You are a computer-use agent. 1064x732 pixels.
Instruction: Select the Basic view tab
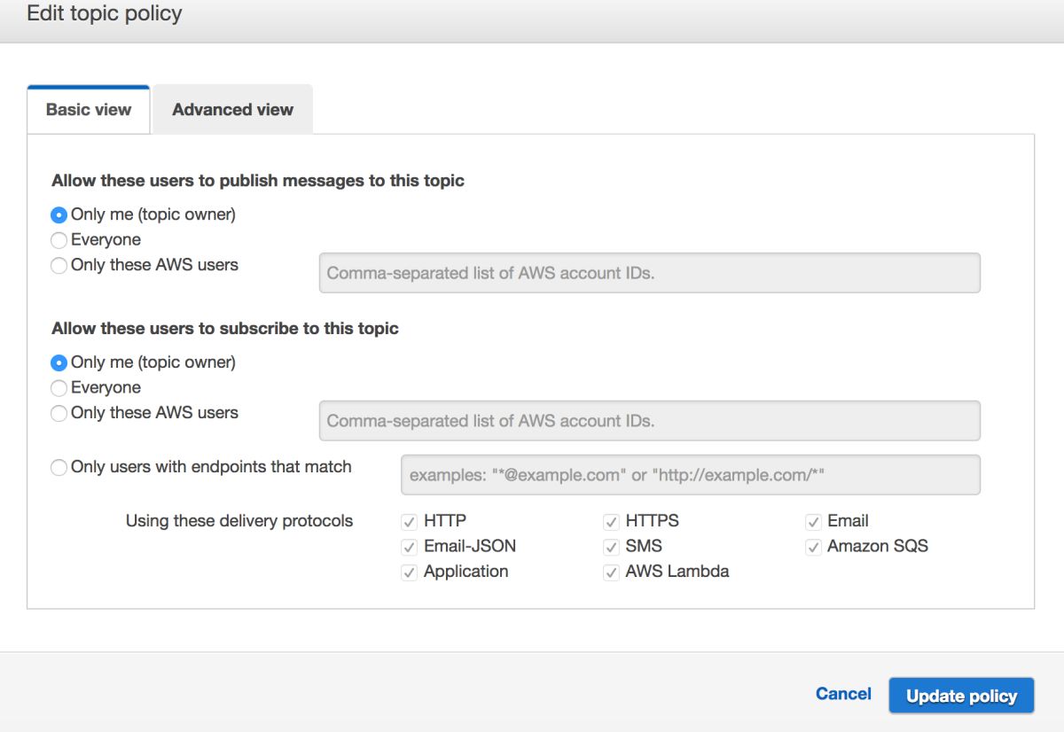click(x=89, y=110)
